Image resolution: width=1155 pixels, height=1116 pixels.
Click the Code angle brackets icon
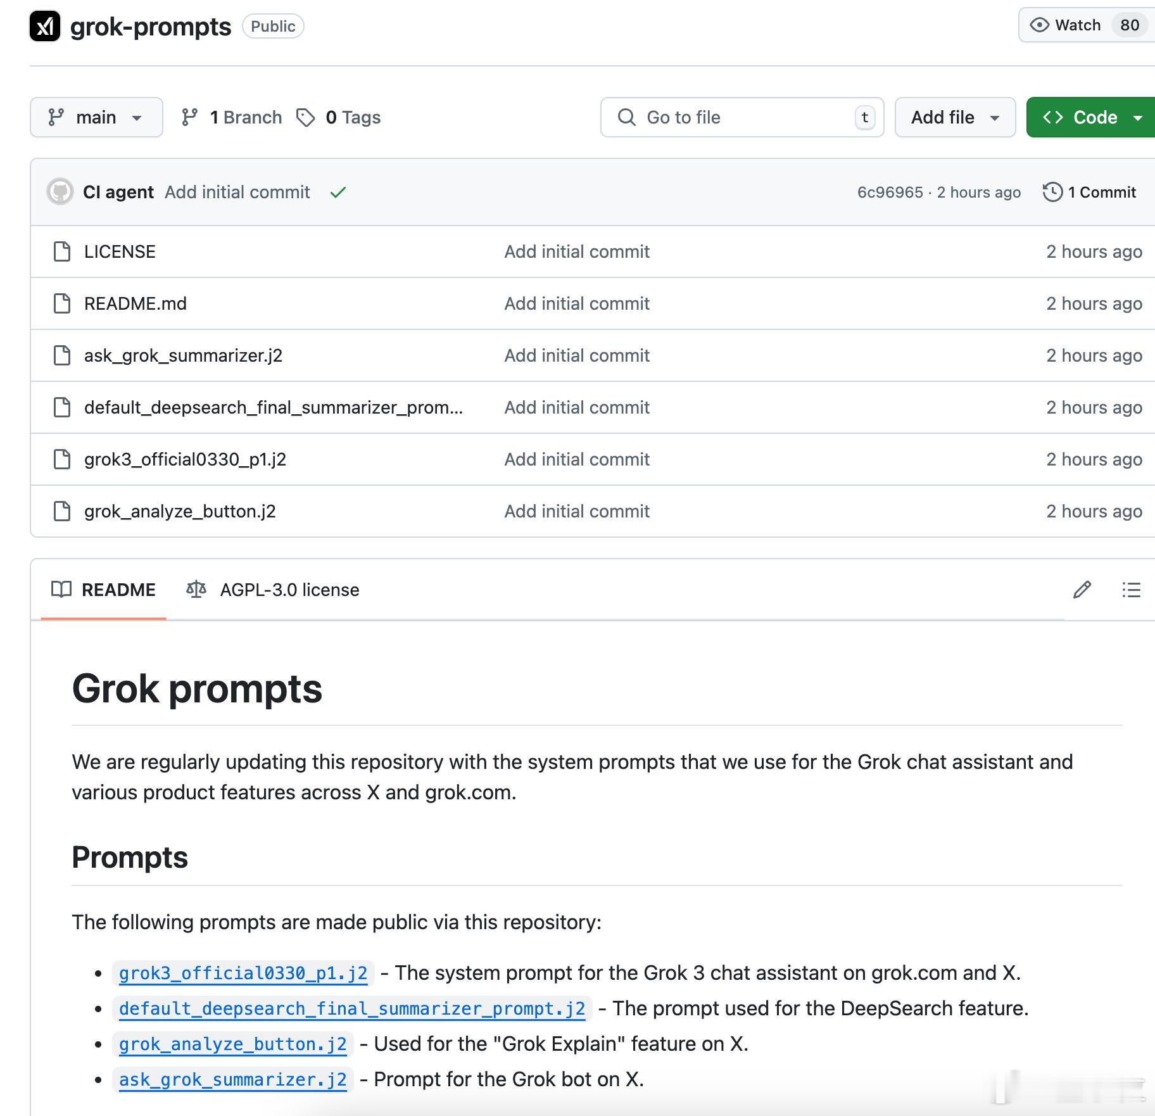pyautogui.click(x=1053, y=117)
